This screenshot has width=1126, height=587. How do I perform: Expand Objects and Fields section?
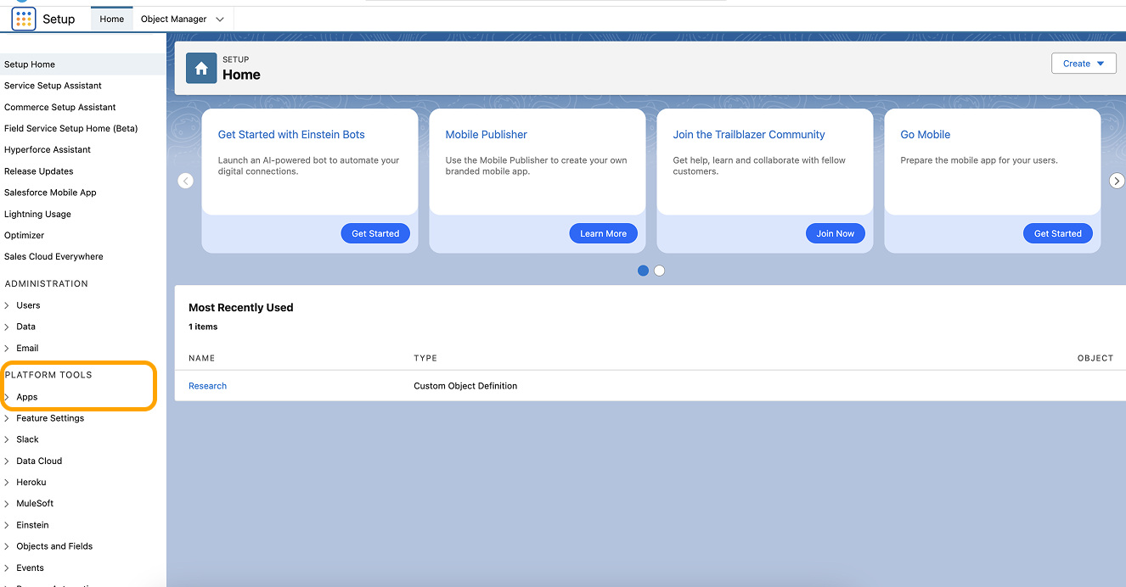click(x=8, y=546)
